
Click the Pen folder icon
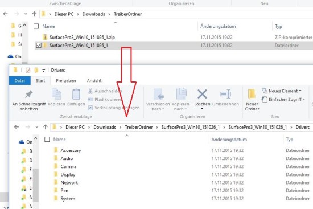[56, 190]
